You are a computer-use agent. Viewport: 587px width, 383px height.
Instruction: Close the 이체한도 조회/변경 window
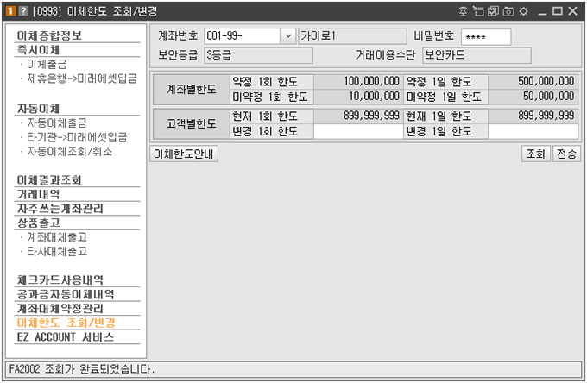pos(573,11)
